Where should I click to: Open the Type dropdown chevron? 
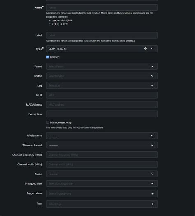pyautogui.click(x=152, y=49)
